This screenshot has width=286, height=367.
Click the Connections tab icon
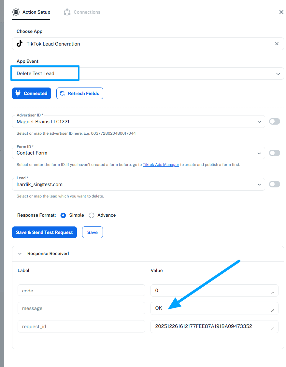tap(67, 12)
